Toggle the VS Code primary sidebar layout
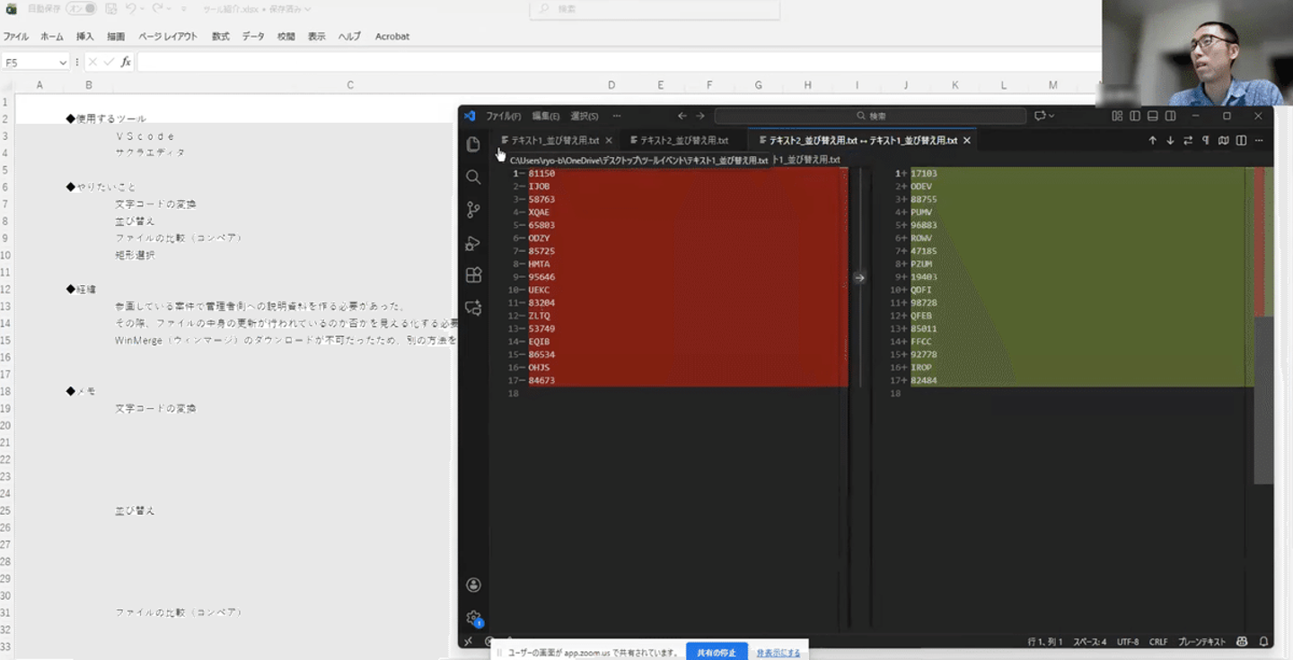Viewport: 1293px width, 660px height. point(1135,116)
